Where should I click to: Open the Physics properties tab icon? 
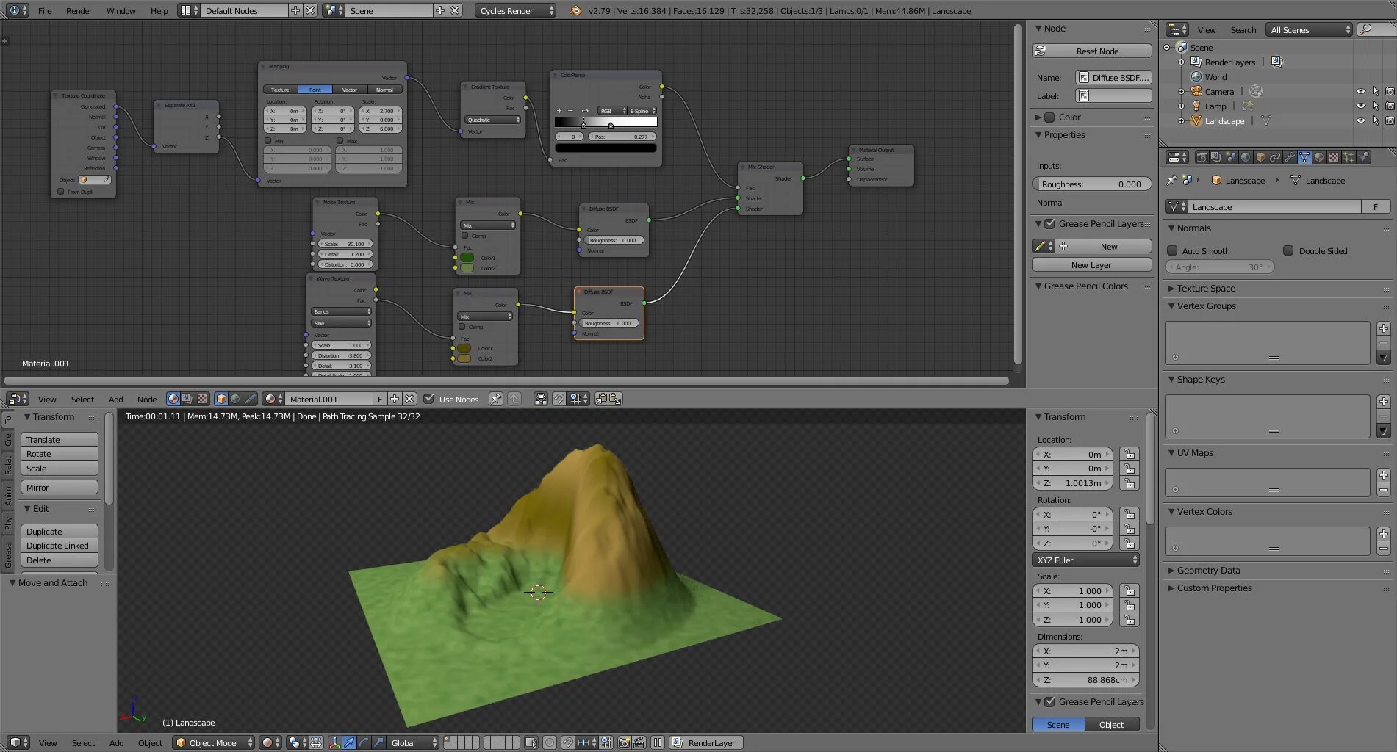[x=1363, y=157]
